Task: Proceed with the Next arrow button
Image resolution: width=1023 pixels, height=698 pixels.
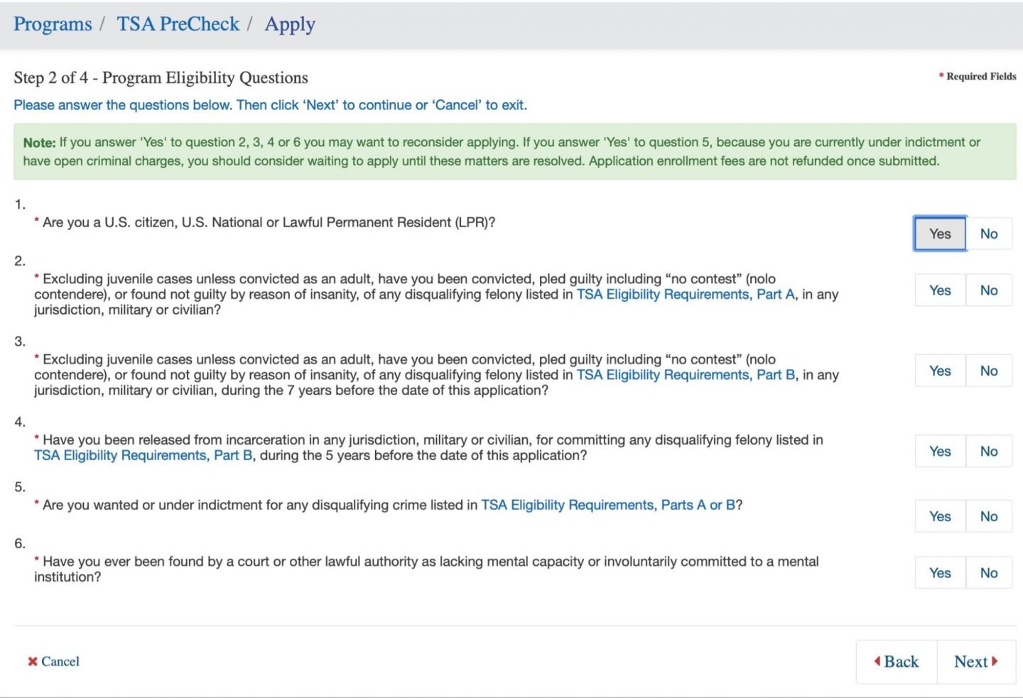Action: click(975, 662)
